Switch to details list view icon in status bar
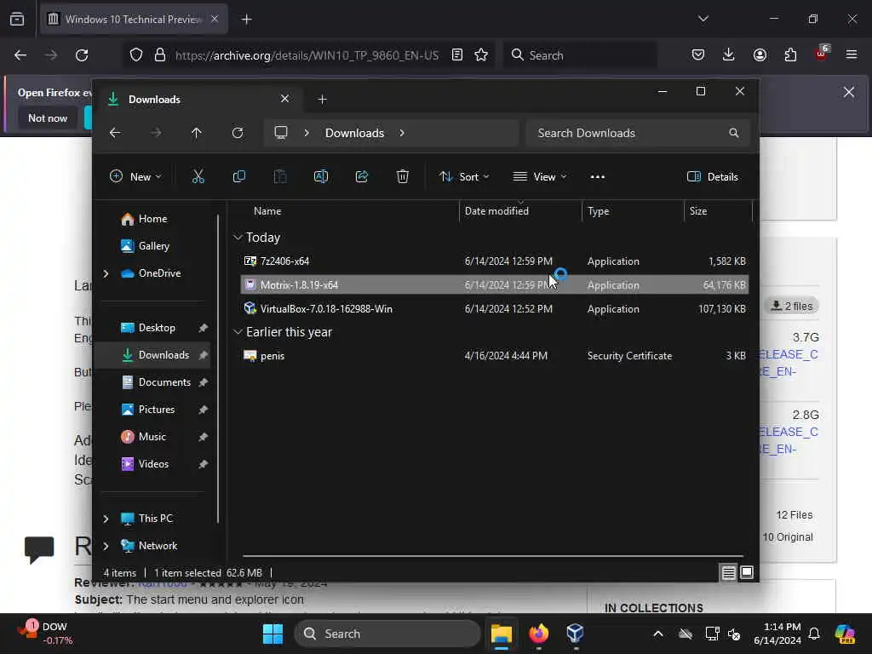 pyautogui.click(x=729, y=572)
